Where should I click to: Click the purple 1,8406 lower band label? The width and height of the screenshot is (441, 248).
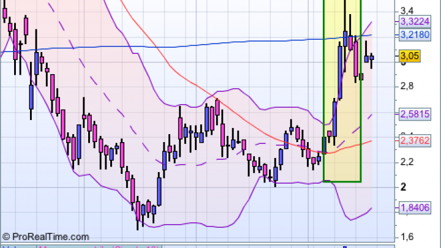point(415,208)
